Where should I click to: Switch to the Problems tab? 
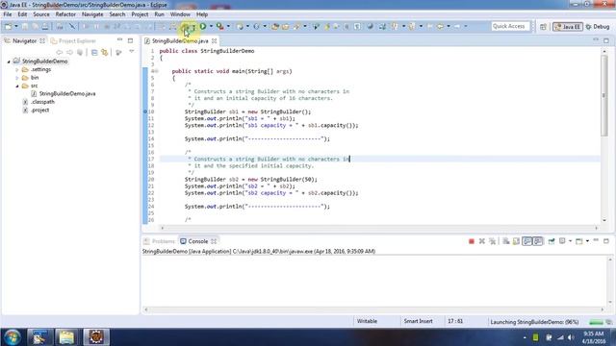(159, 241)
